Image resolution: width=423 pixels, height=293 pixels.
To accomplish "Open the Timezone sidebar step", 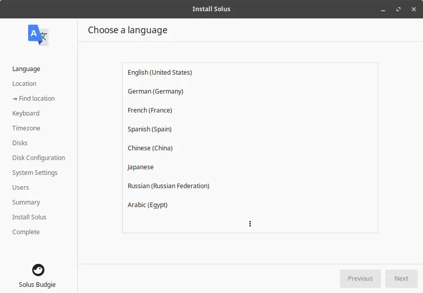I will [26, 128].
